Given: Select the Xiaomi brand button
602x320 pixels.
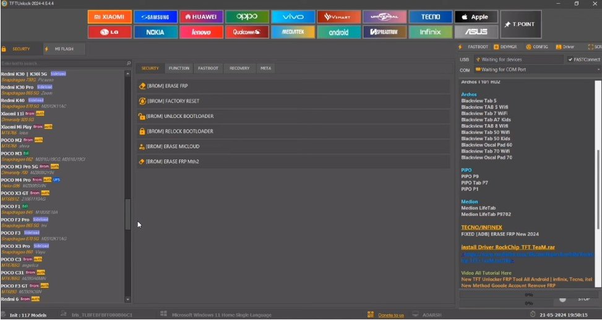Looking at the screenshot, I should pyautogui.click(x=110, y=17).
